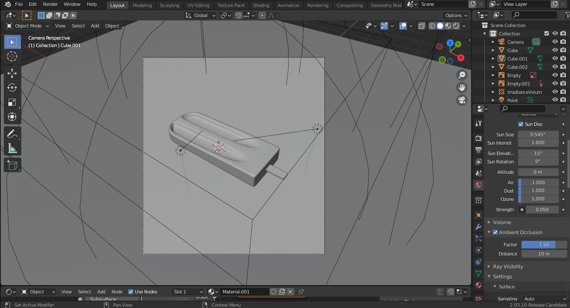Select IrradianceVolume in the outliner
The image size is (570, 308).
click(524, 92)
